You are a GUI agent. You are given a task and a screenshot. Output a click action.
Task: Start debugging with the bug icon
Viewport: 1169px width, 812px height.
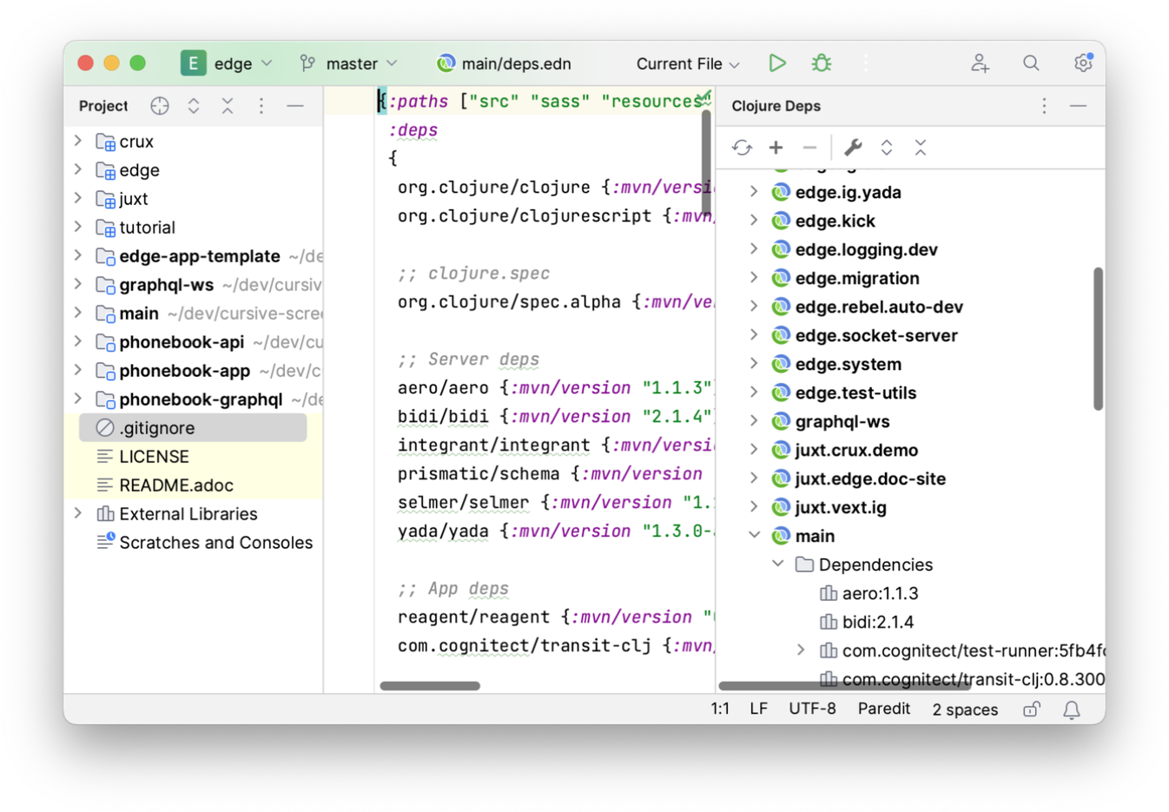822,63
